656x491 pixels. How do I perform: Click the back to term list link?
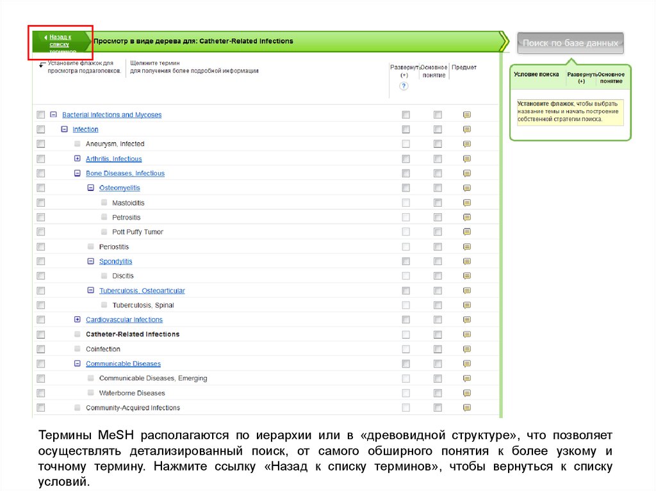pyautogui.click(x=60, y=44)
